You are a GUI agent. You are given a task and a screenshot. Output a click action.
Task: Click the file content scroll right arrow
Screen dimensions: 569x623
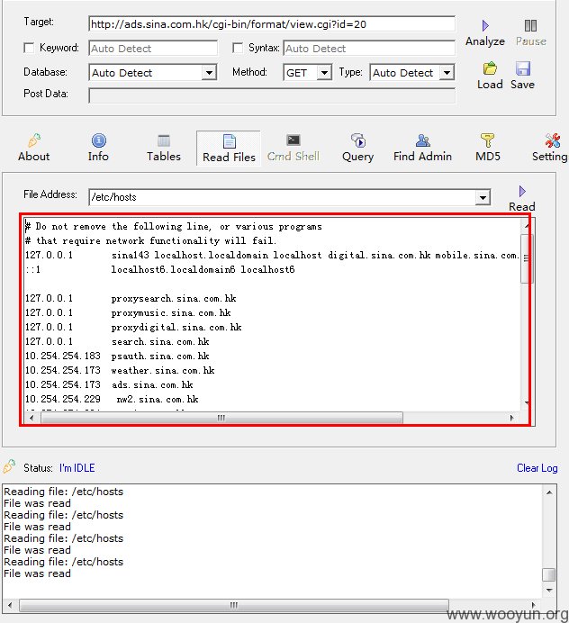511,418
